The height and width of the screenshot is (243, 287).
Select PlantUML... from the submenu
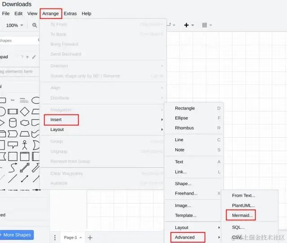pyautogui.click(x=243, y=205)
